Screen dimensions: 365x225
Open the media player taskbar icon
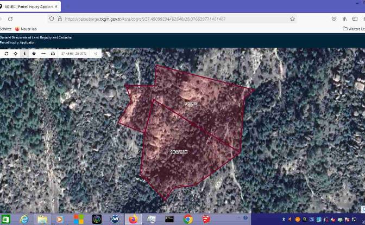(x=60, y=219)
